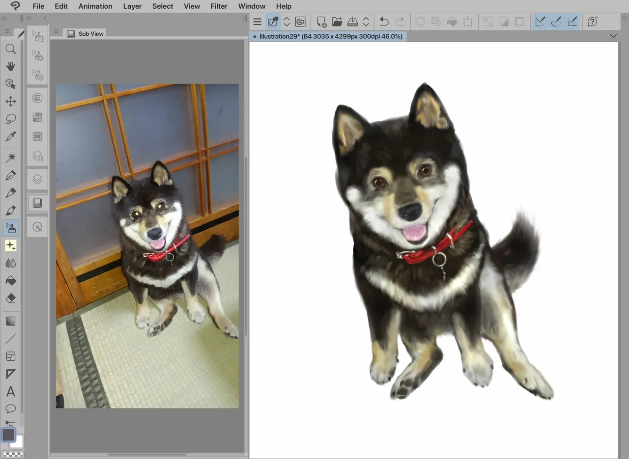Select the Frame border tool
The height and width of the screenshot is (459, 629).
10,356
